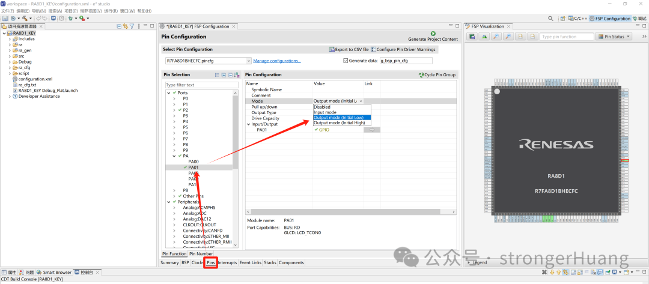Click the landscape image icon in FSP Visualization
This screenshot has height=284, width=649.
[x=484, y=37]
